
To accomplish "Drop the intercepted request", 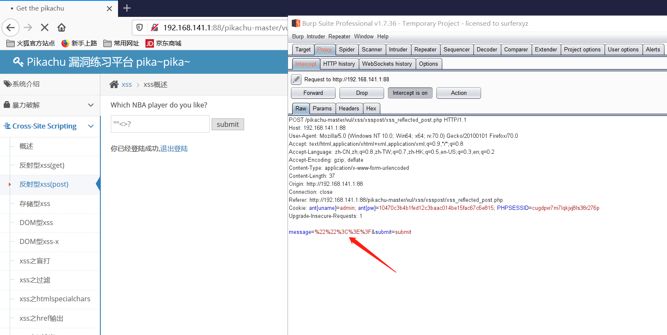I will pos(362,93).
